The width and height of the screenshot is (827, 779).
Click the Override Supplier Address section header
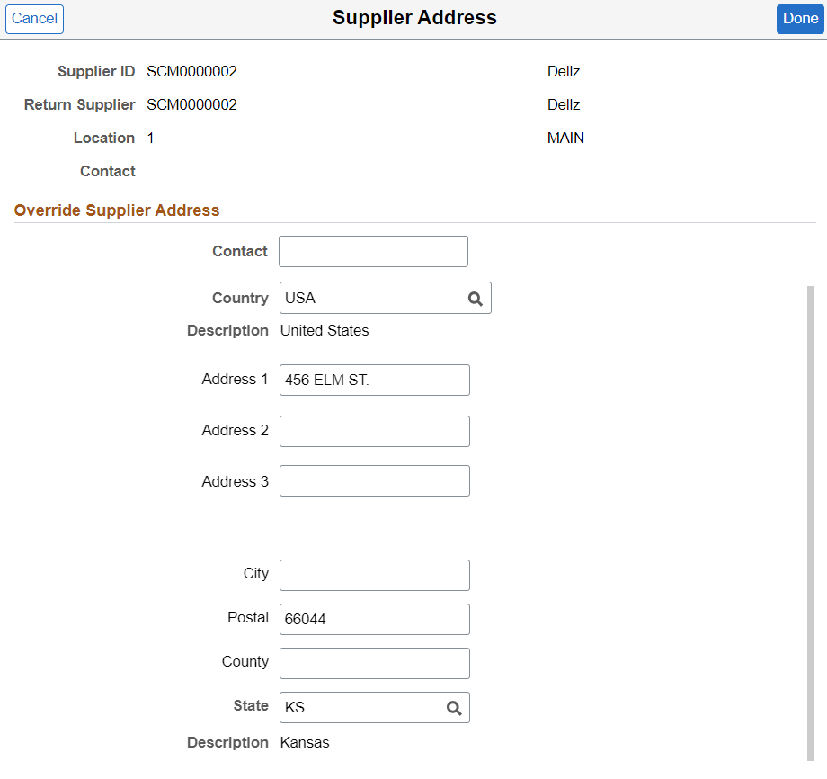tap(116, 210)
